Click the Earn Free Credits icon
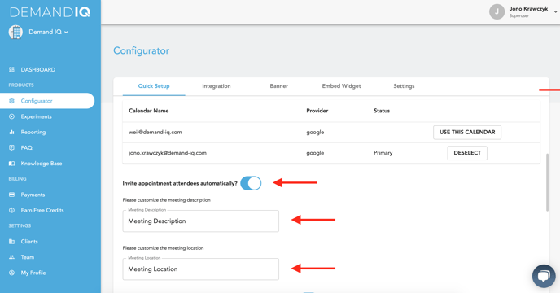560x293 pixels. (11, 210)
